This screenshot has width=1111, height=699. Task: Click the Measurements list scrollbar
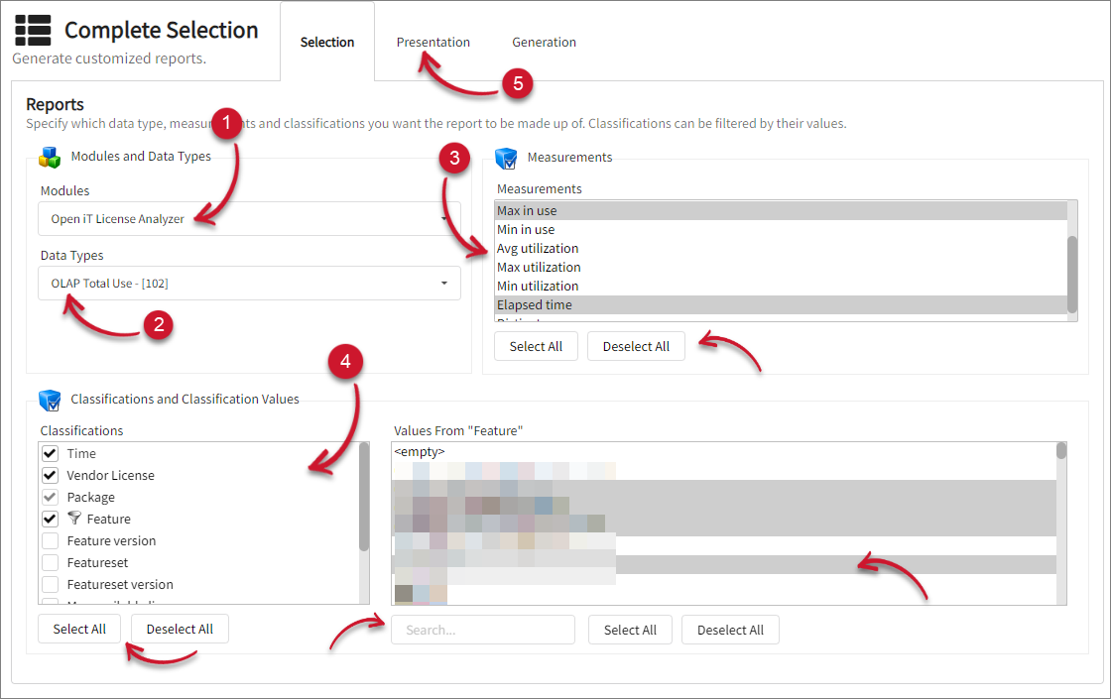[x=1071, y=273]
